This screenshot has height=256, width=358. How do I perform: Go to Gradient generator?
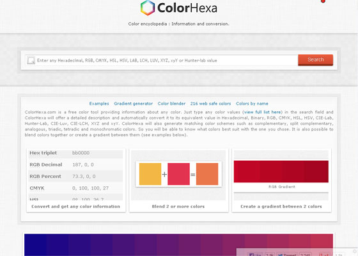(x=134, y=104)
